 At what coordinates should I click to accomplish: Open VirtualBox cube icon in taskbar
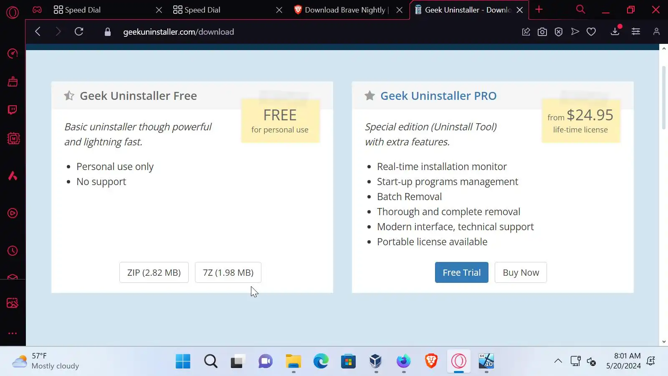pos(376,361)
